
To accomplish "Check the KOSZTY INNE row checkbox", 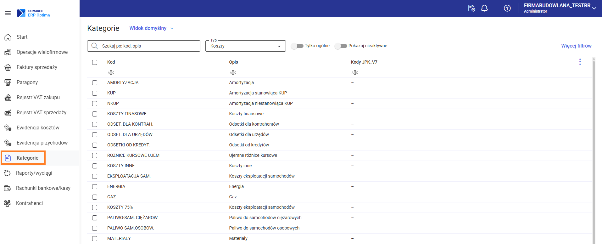I will (95, 166).
